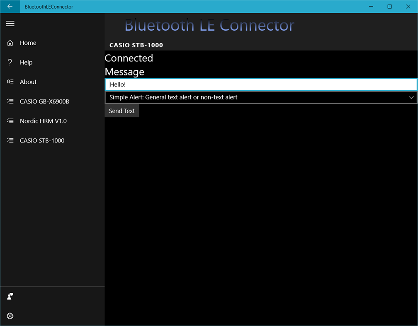Select the CASIO GB-X6900B device list icon
This screenshot has width=418, height=326.
tap(10, 101)
